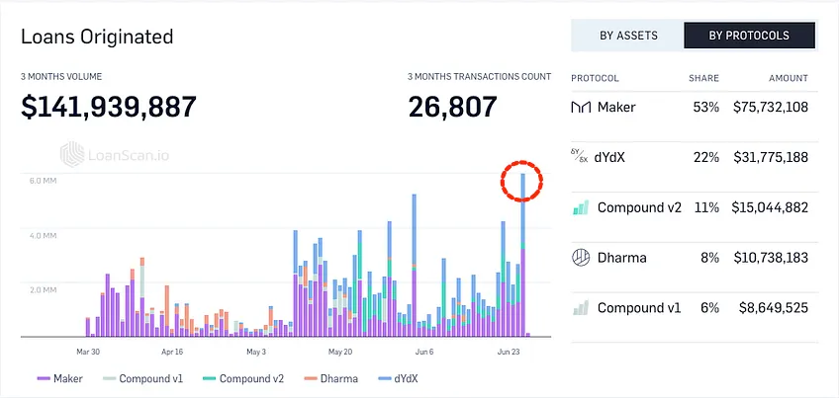
Task: Toggle Dharma series in chart legend
Action: point(331,379)
